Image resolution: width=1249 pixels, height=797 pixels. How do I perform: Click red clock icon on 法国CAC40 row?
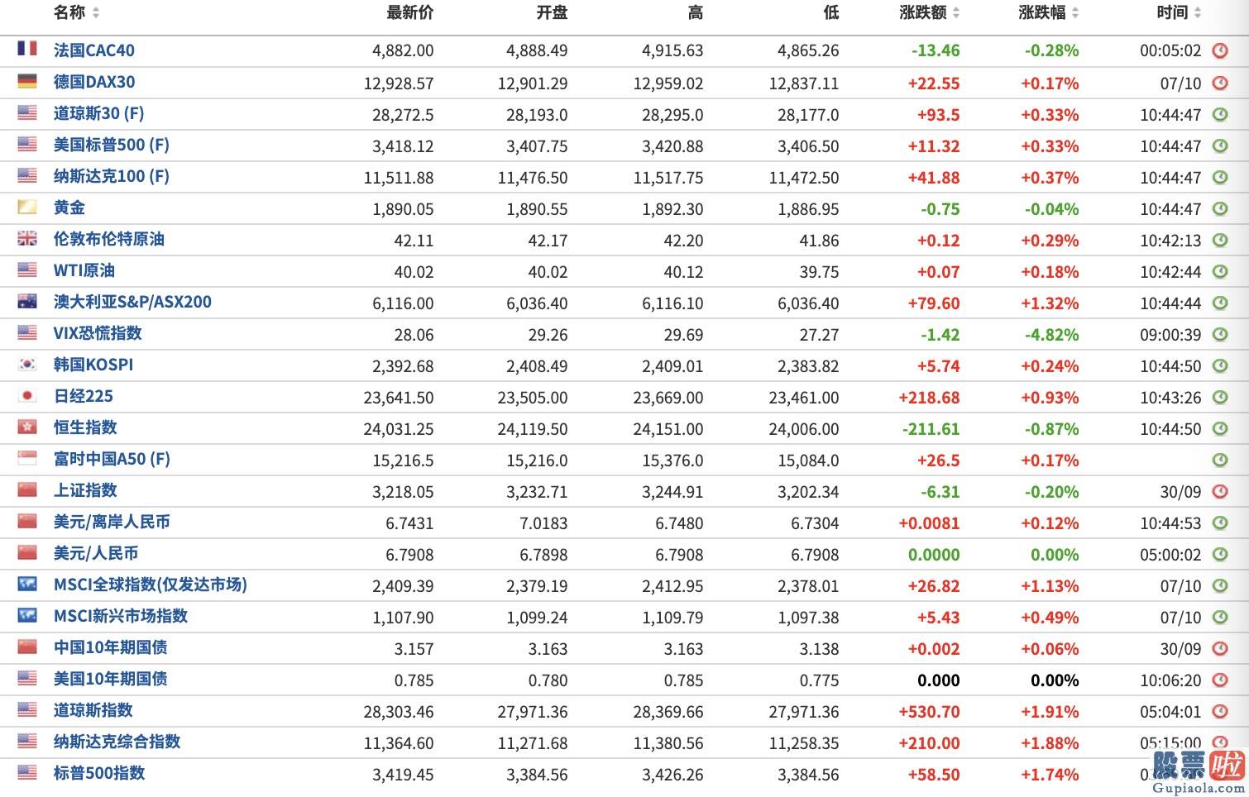[1220, 50]
